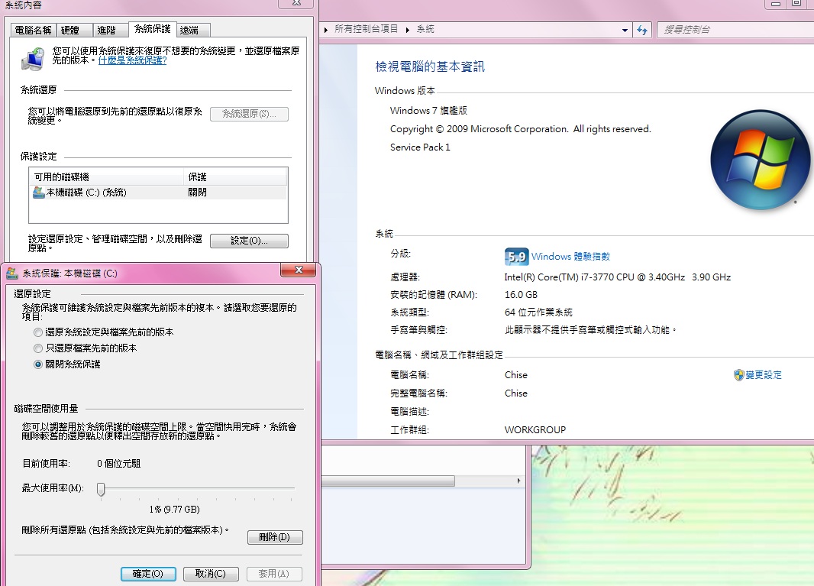
Task: Expand the arrow before 所有控制台項目
Action: tap(325, 30)
